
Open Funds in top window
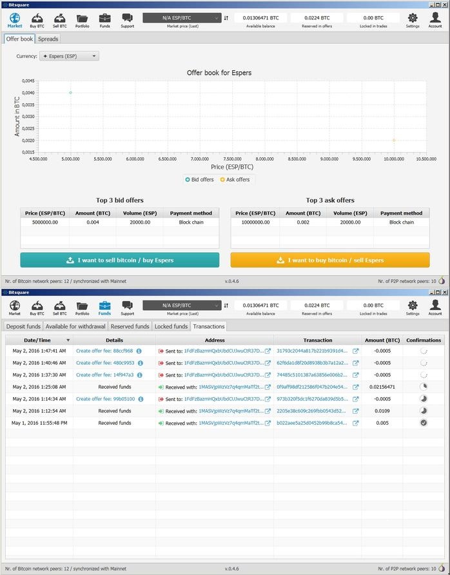pyautogui.click(x=105, y=21)
